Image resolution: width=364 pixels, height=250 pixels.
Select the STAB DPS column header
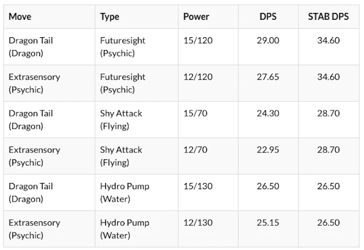tap(328, 17)
